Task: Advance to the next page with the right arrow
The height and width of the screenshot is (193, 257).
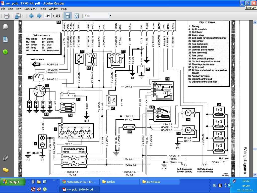Action: coord(39,16)
